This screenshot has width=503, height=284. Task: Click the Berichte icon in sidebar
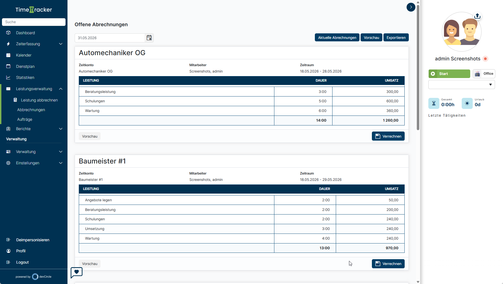[x=8, y=129]
